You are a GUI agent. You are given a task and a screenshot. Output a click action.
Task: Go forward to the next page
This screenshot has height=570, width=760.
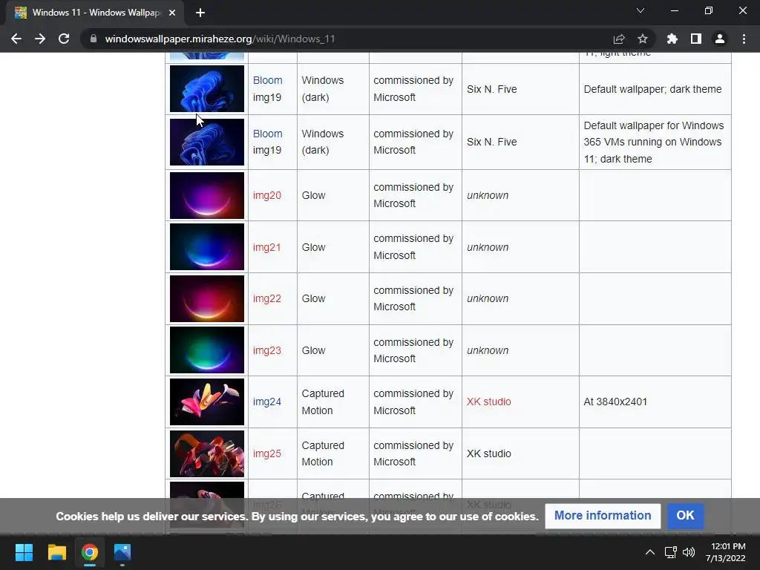point(40,39)
